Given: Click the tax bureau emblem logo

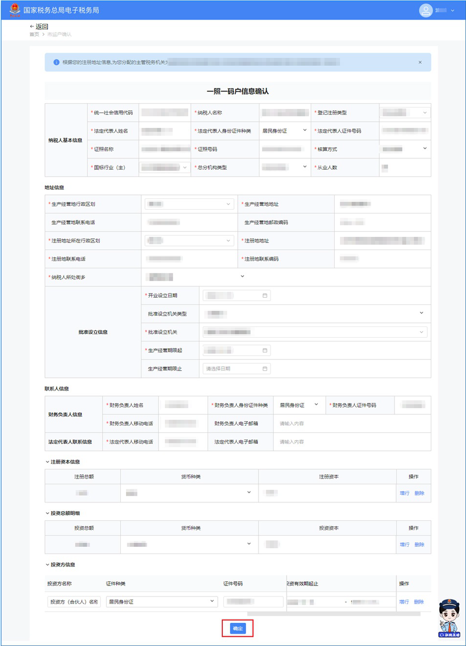Looking at the screenshot, I should tap(15, 10).
